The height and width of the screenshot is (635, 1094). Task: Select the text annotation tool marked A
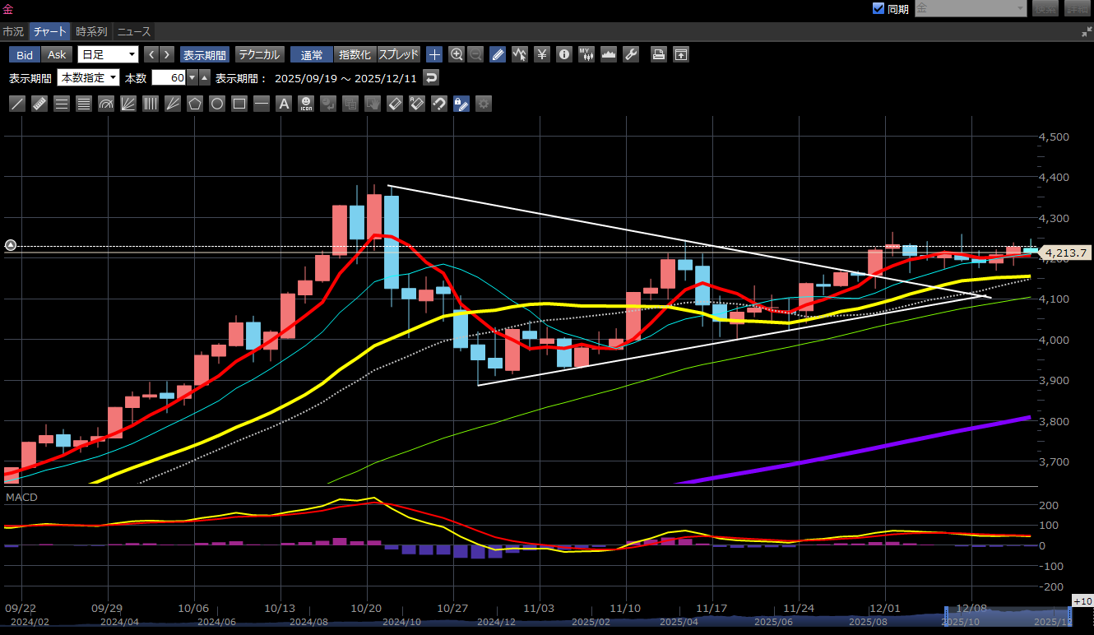[x=284, y=104]
